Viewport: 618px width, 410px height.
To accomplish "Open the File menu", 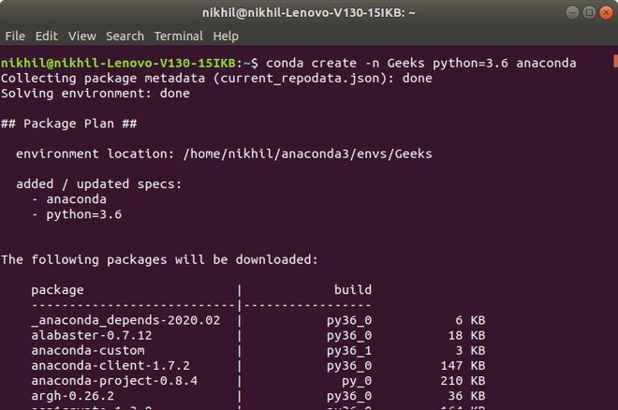I will (15, 37).
